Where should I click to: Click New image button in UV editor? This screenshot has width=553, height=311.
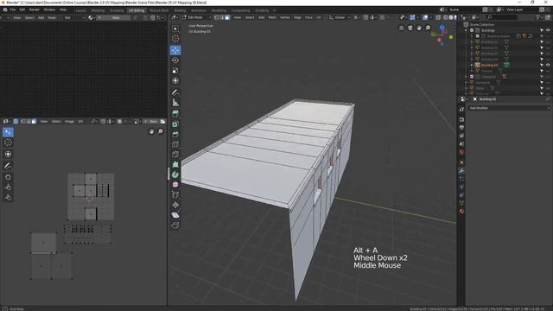[151, 121]
